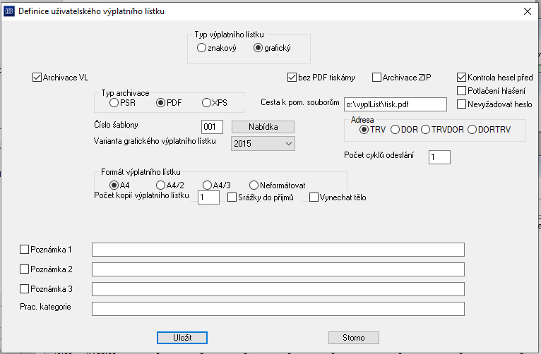Save settings with the Uložit button
This screenshot has width=541, height=354.
click(182, 338)
